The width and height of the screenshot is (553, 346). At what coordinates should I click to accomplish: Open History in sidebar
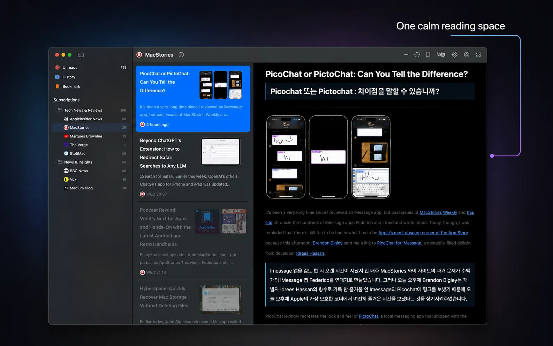click(90, 77)
